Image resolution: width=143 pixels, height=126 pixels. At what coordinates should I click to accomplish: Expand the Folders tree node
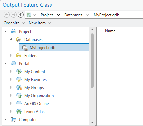[11, 55]
